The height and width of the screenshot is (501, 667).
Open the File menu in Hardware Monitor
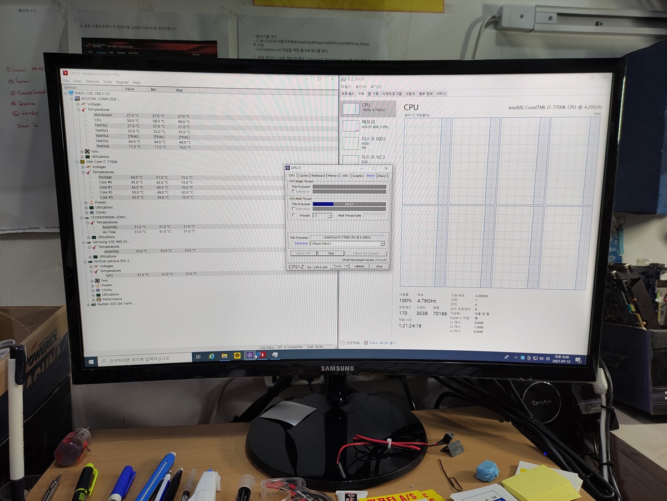[66, 81]
